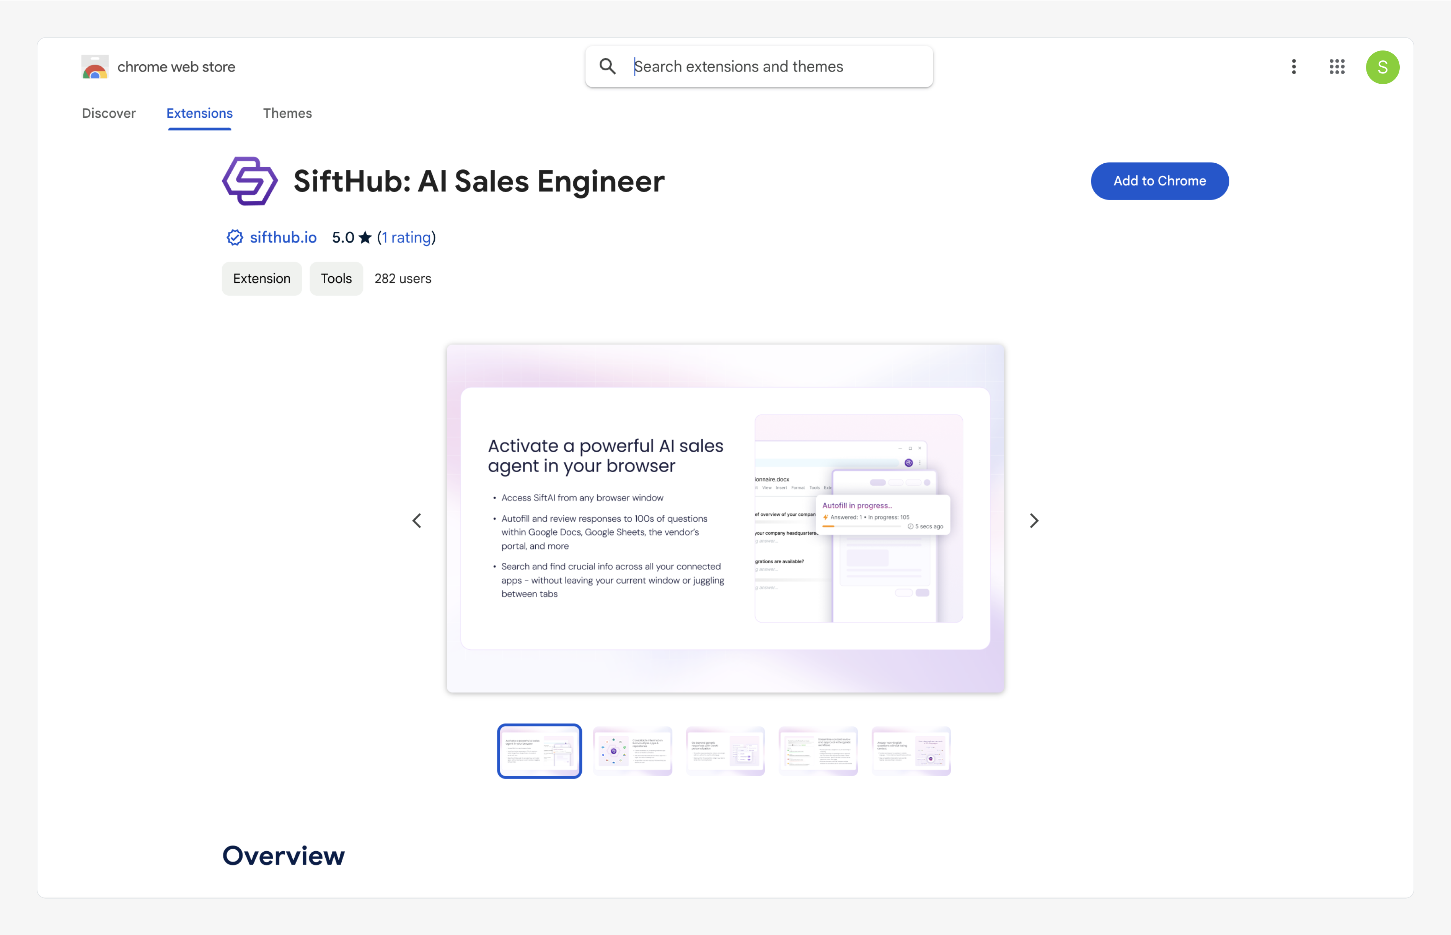The image size is (1451, 935).
Task: Open the three-dot more options menu
Action: click(x=1294, y=67)
